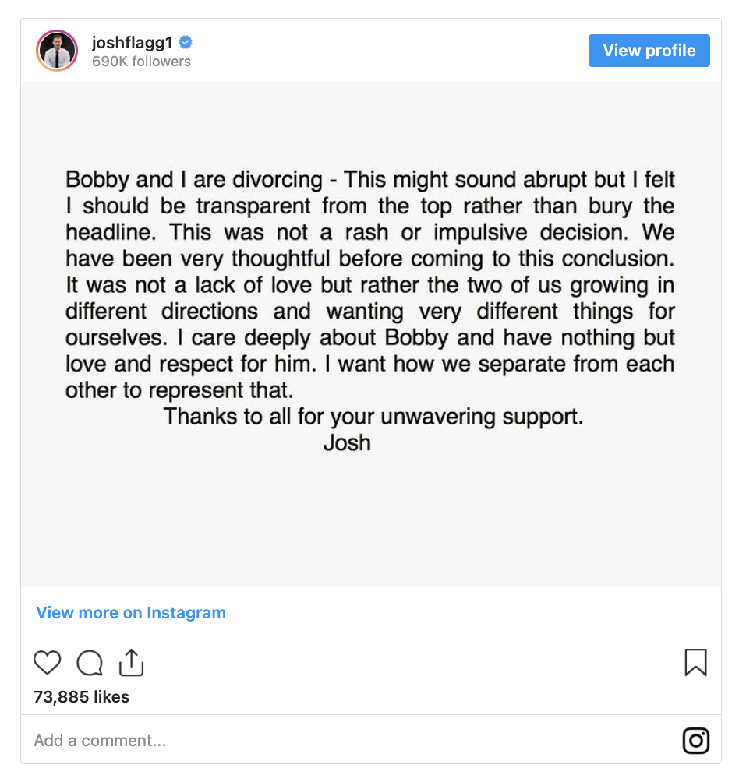
Task: Click the View profile button
Action: [x=649, y=51]
